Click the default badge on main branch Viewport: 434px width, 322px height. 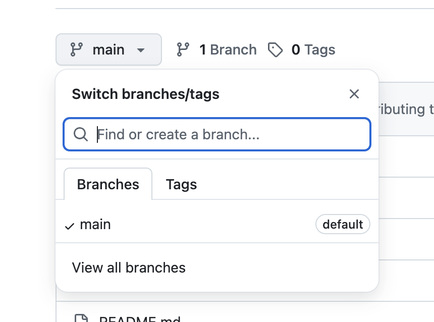pyautogui.click(x=343, y=225)
